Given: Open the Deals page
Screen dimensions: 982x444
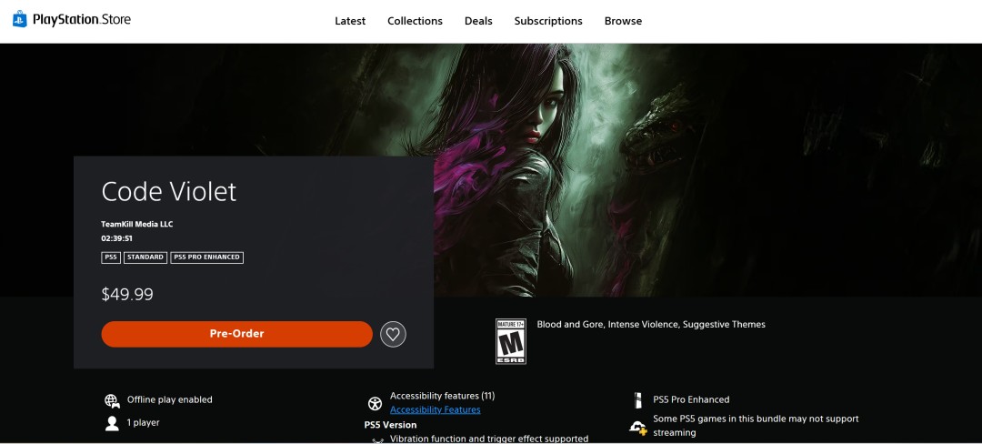Looking at the screenshot, I should tap(478, 21).
